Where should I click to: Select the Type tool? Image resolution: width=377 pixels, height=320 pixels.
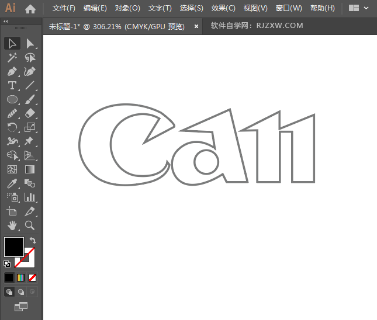[12, 85]
